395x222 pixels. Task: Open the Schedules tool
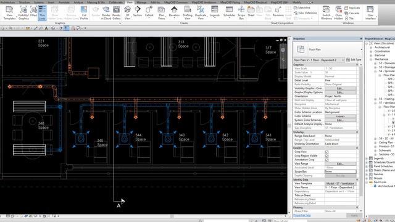pyautogui.click(x=229, y=12)
